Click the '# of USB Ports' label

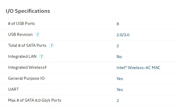pos(21,23)
